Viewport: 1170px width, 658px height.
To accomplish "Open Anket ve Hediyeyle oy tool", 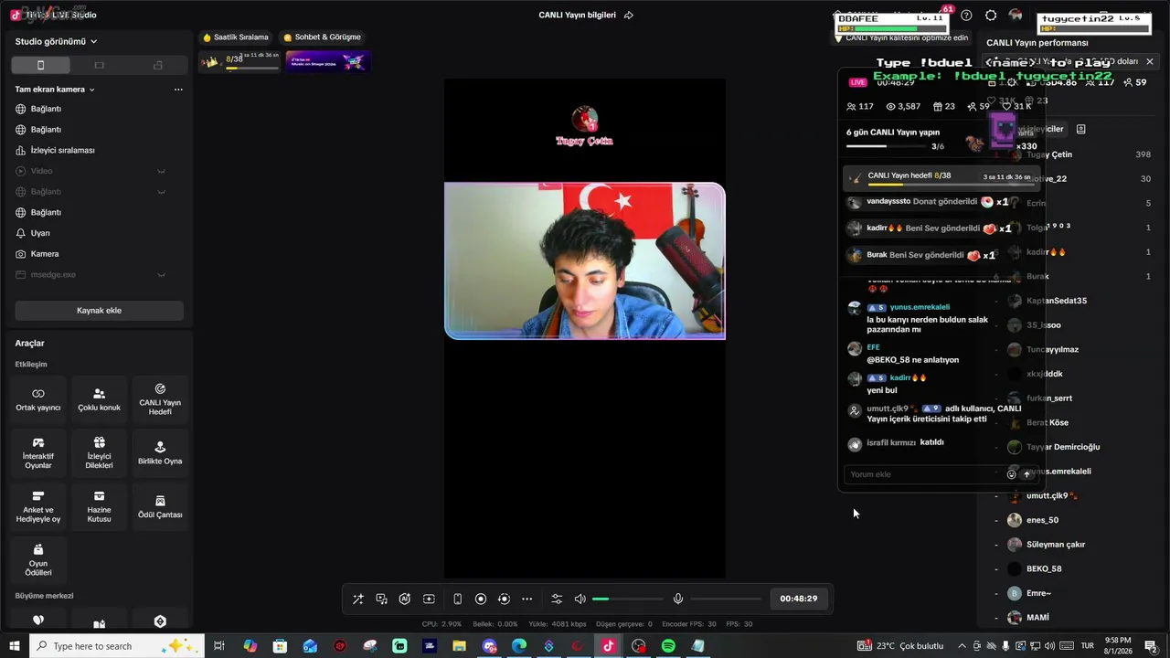I will point(38,507).
